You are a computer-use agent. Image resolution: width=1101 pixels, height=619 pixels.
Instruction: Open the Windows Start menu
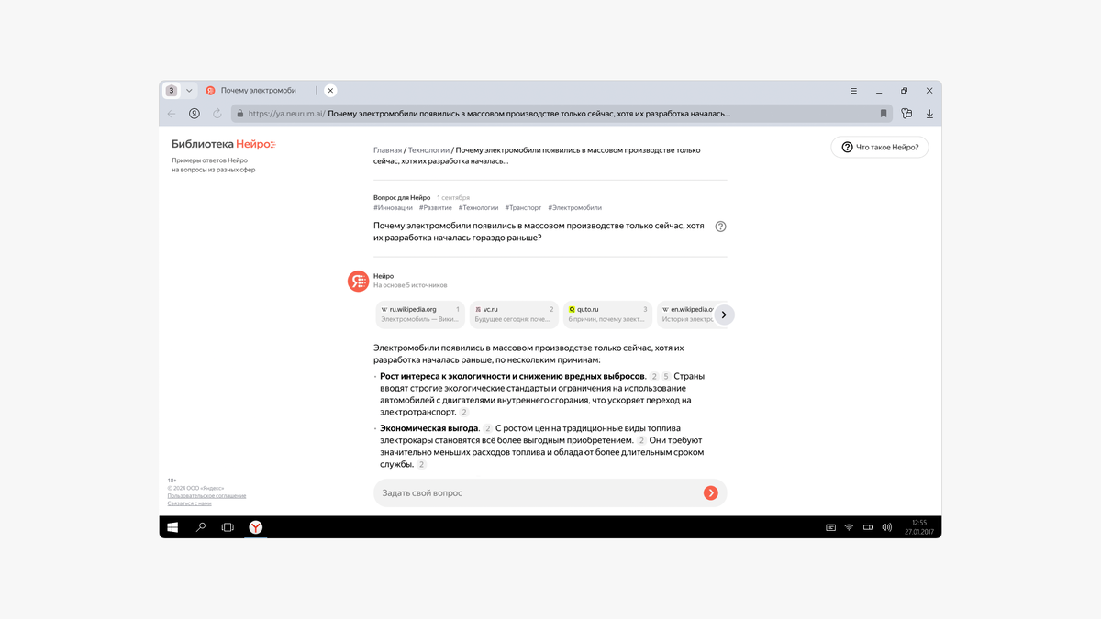172,527
